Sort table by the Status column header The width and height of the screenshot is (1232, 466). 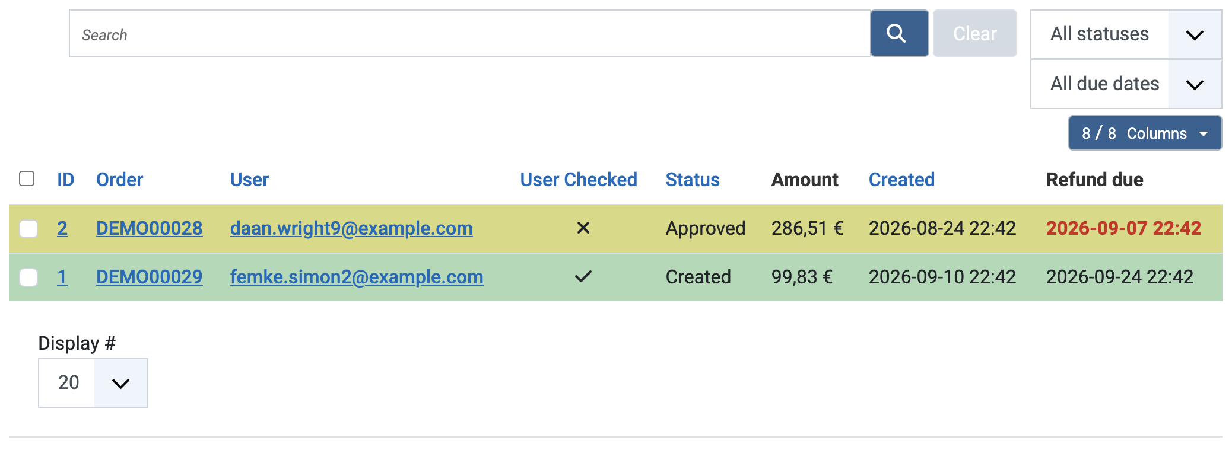click(693, 180)
